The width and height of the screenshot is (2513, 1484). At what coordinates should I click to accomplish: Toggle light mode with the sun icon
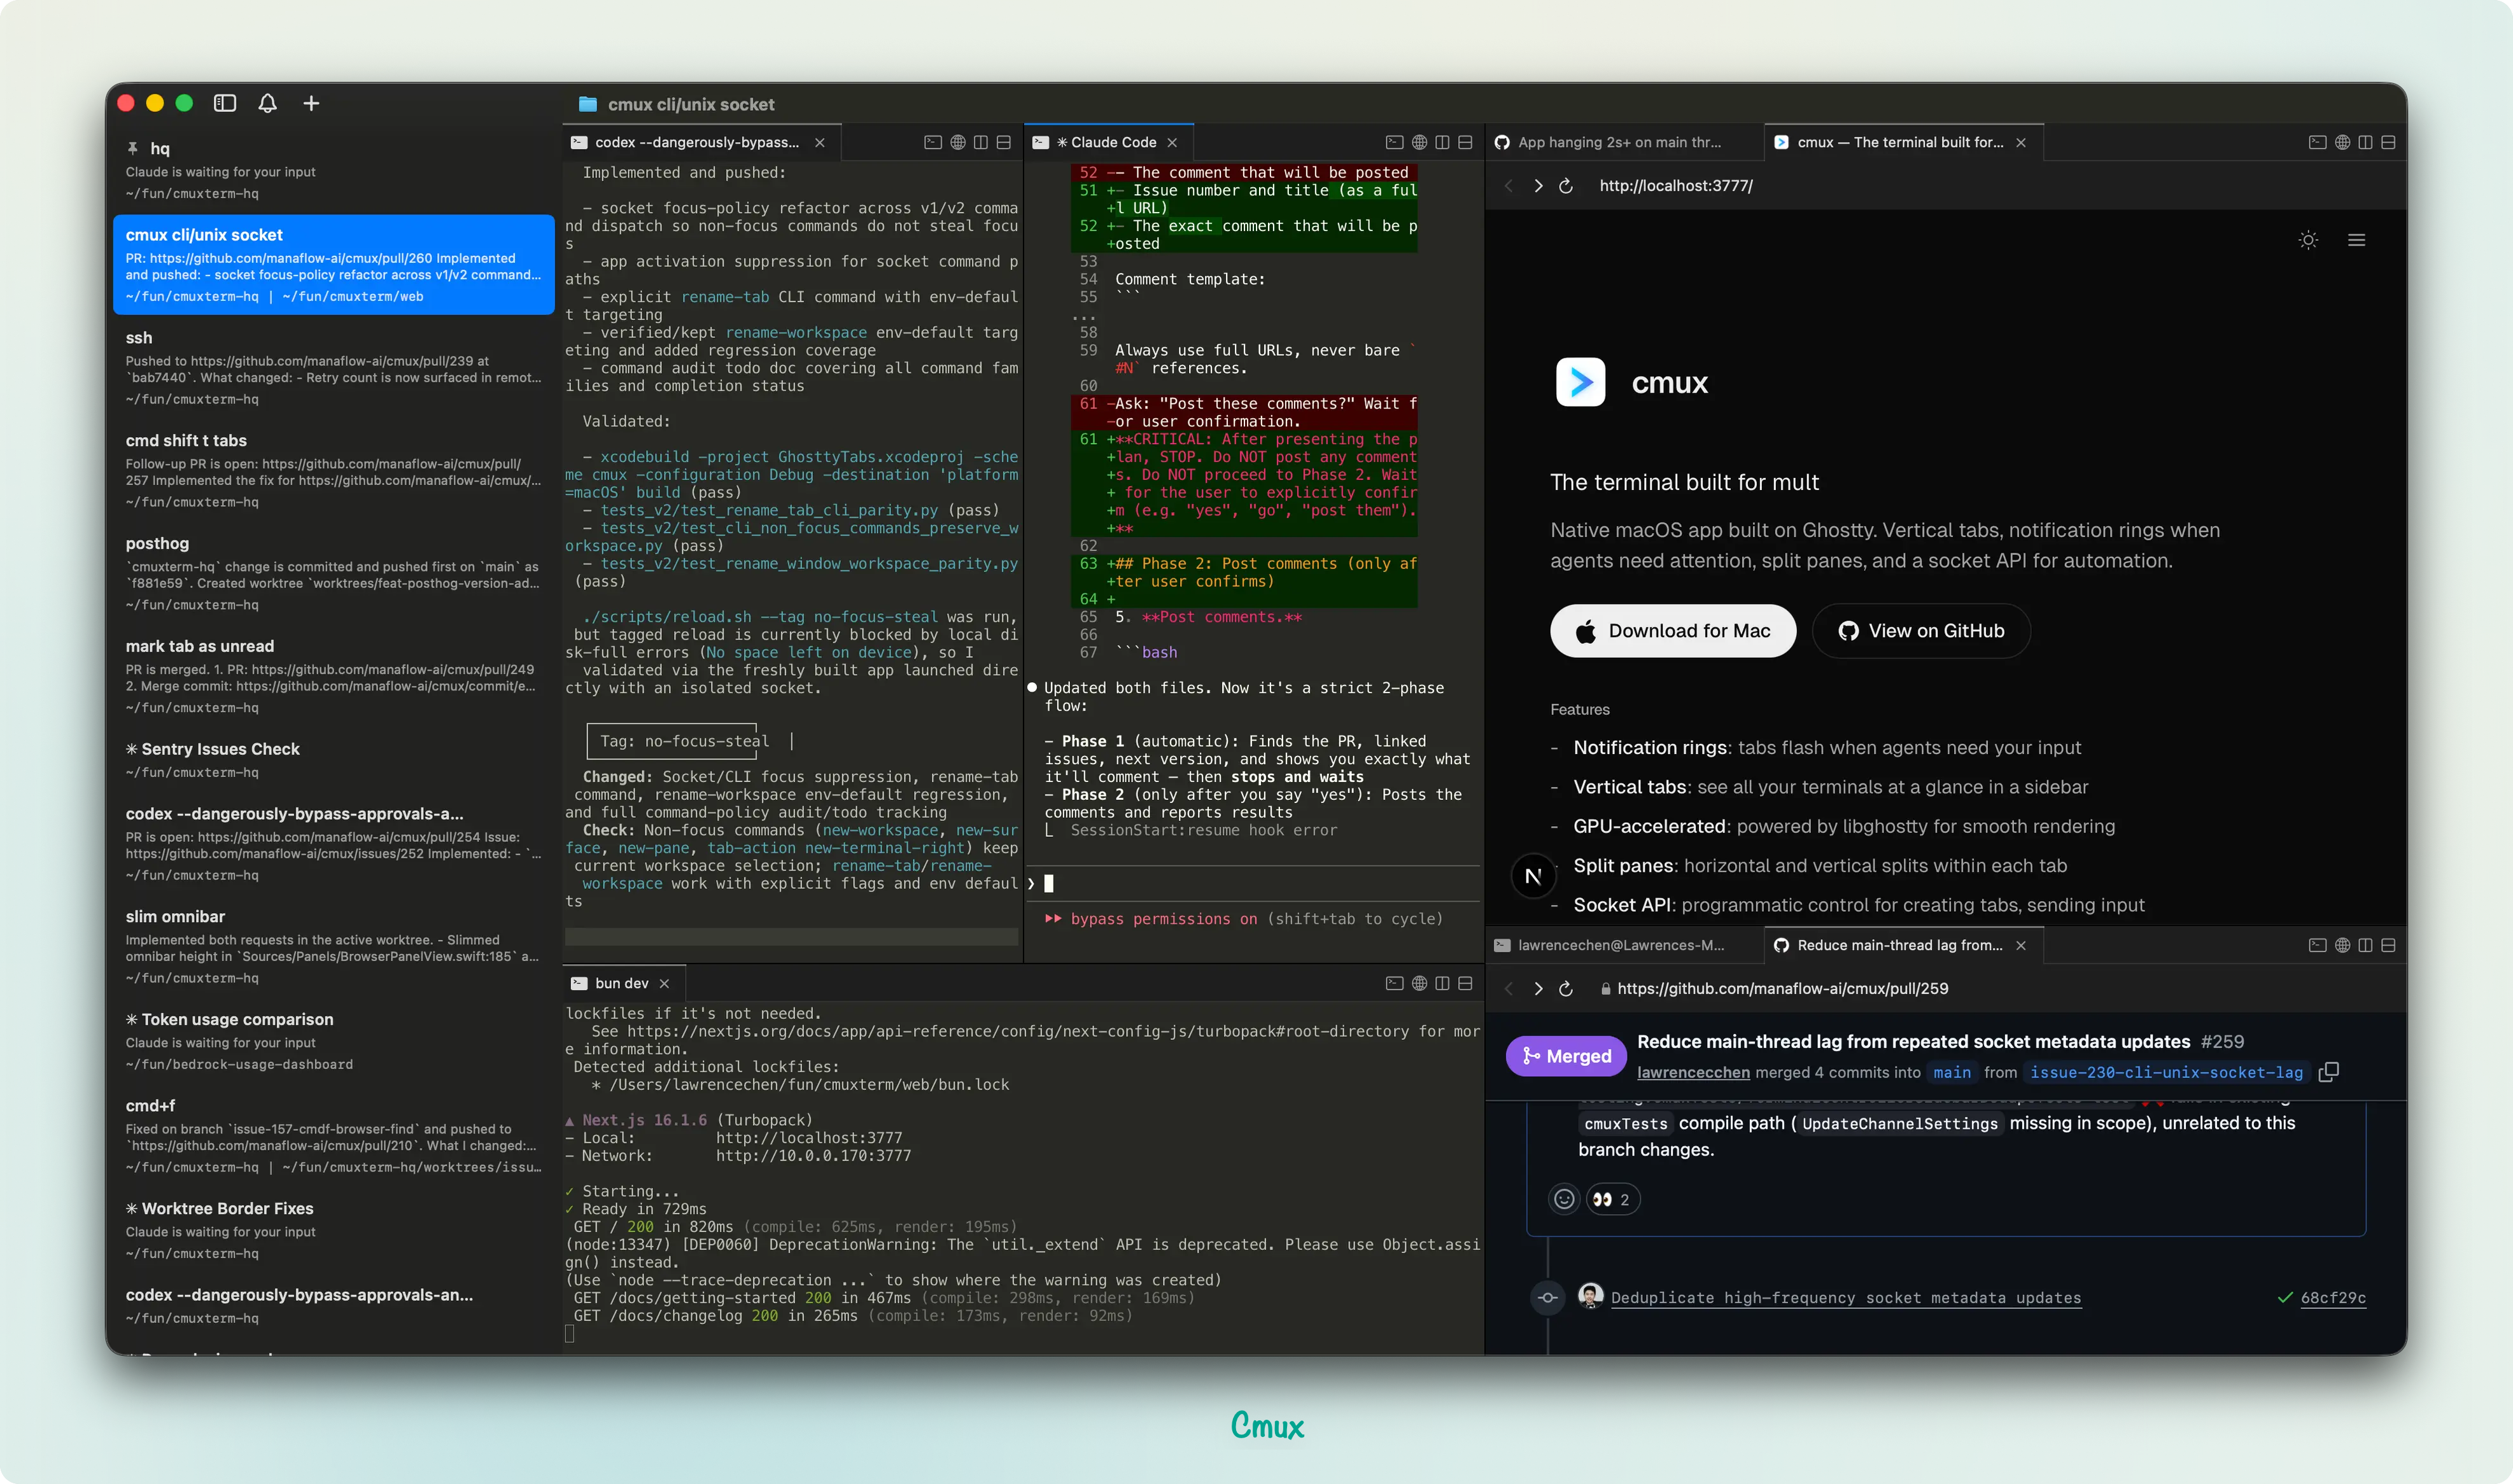(x=2308, y=240)
